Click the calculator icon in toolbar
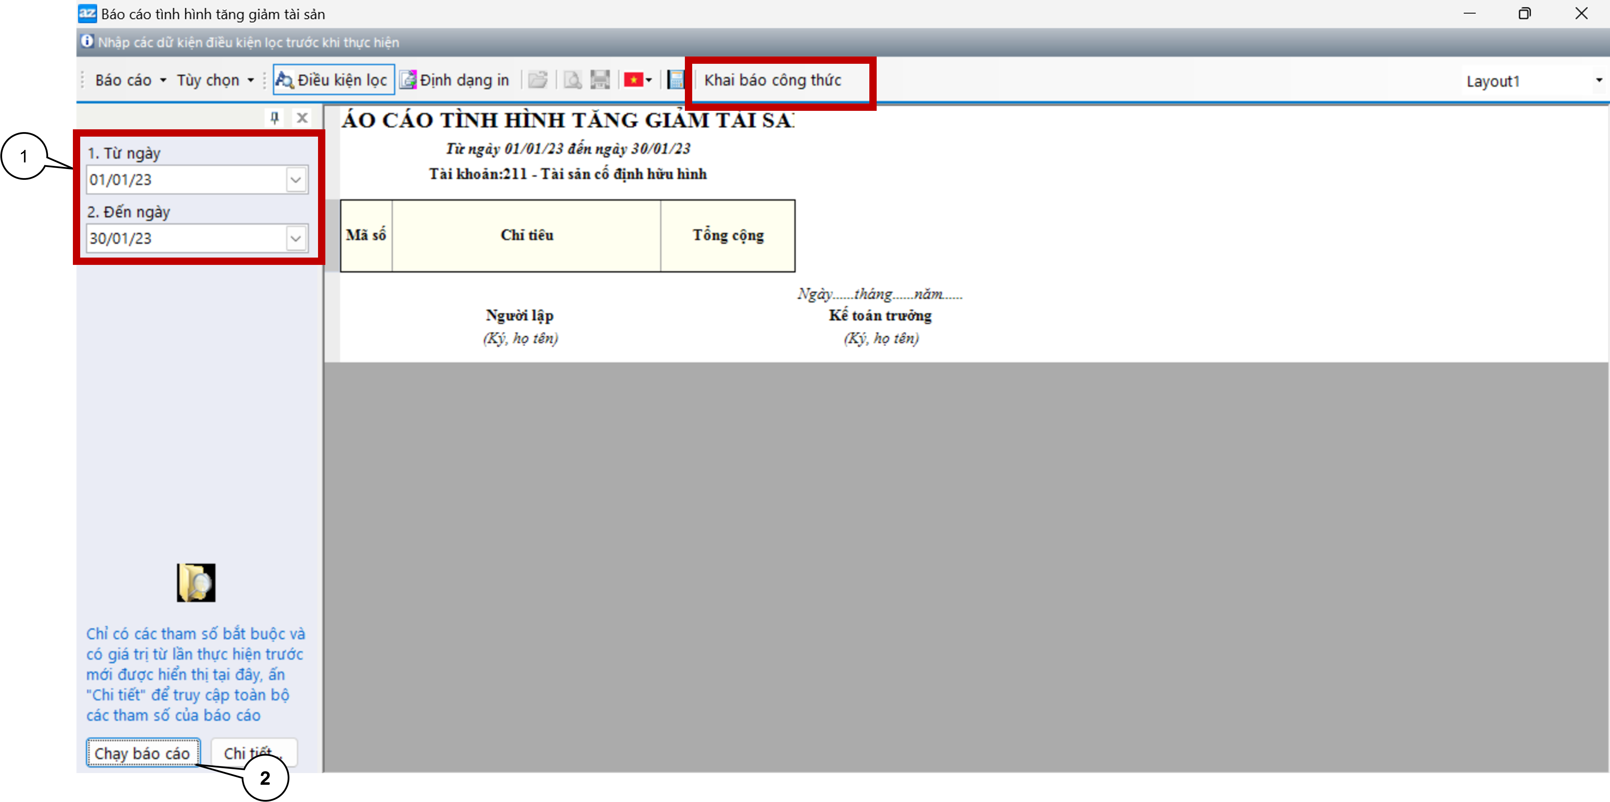 pyautogui.click(x=676, y=80)
